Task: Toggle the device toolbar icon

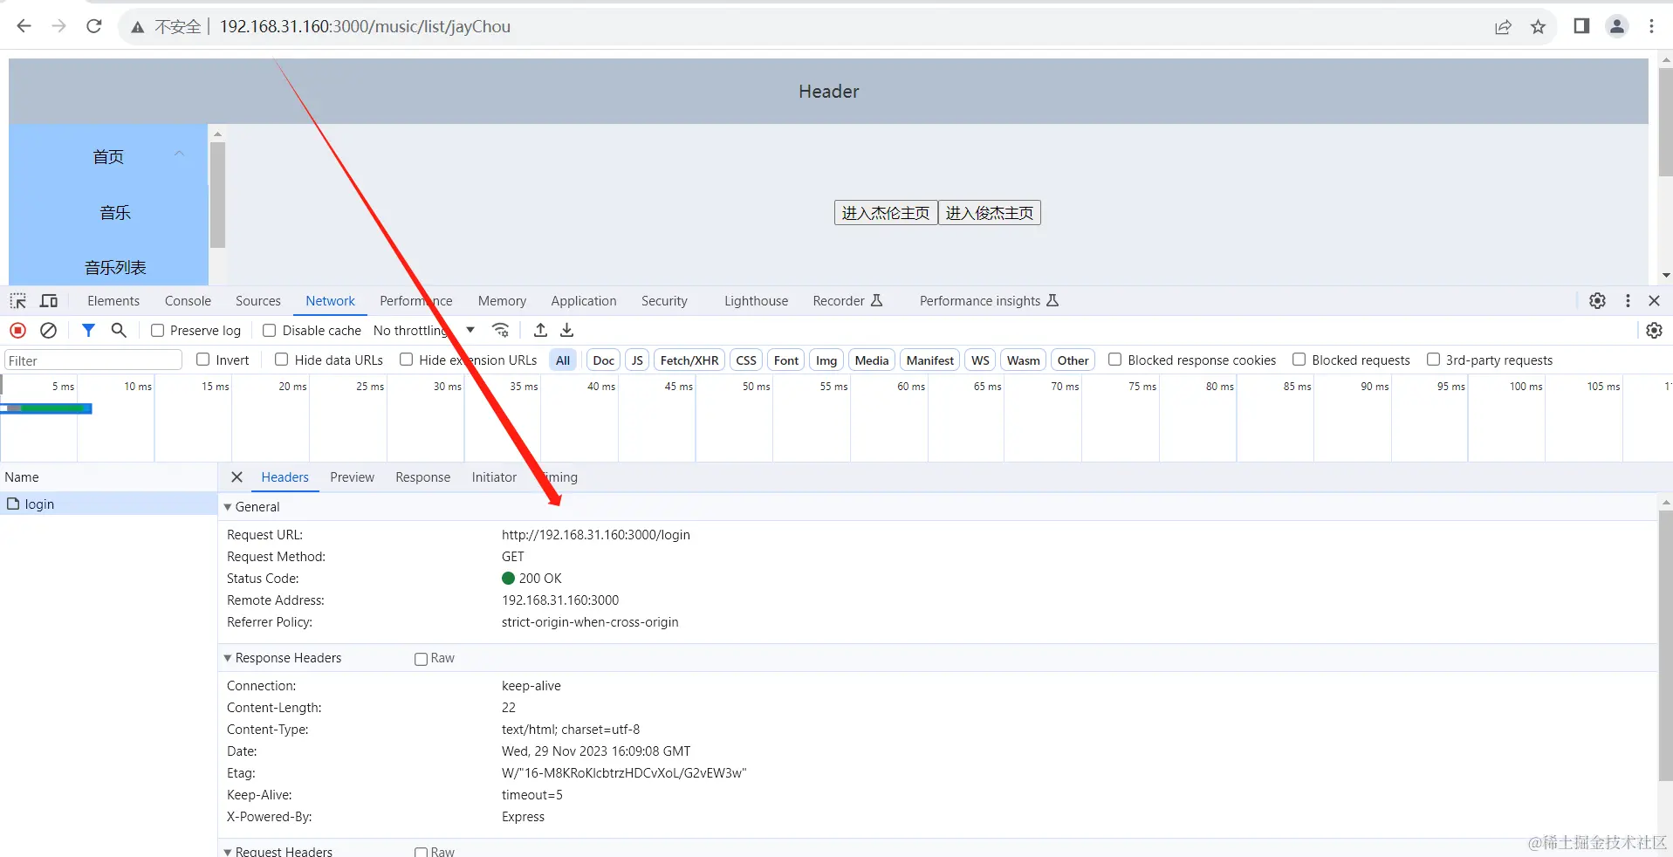Action: [x=49, y=301]
